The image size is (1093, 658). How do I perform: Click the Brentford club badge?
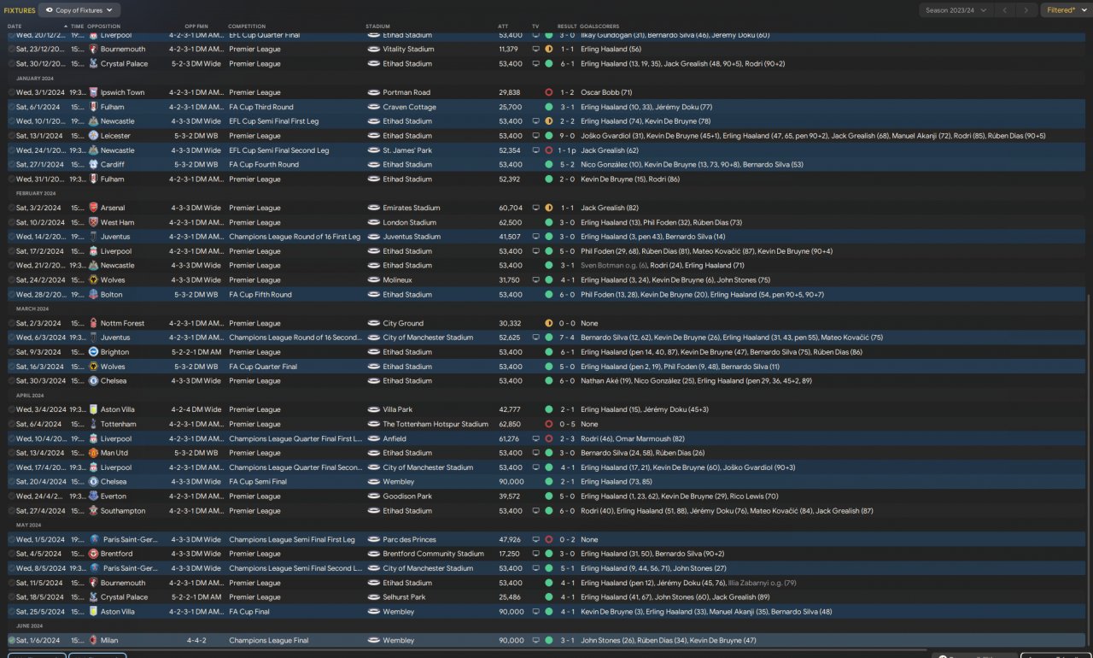click(94, 554)
